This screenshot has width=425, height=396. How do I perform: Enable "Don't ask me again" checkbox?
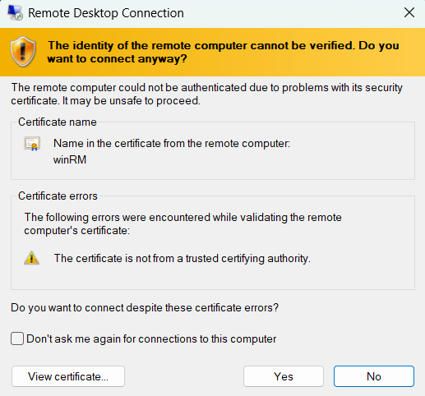coord(17,338)
